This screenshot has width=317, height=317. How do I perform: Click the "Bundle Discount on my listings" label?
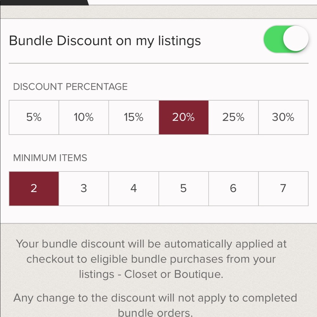[x=105, y=41]
